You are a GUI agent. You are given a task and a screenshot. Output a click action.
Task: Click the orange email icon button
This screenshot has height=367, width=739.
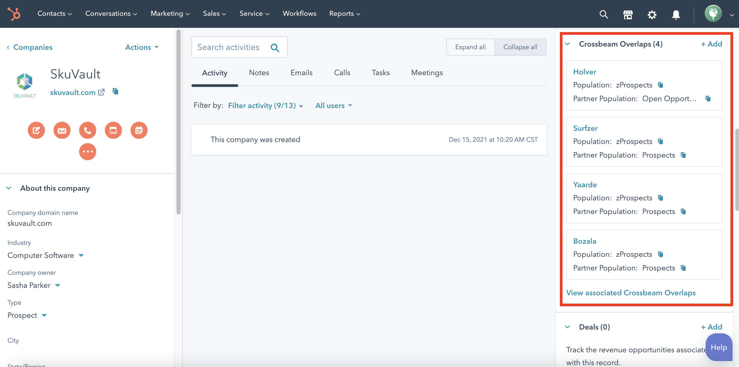click(62, 130)
